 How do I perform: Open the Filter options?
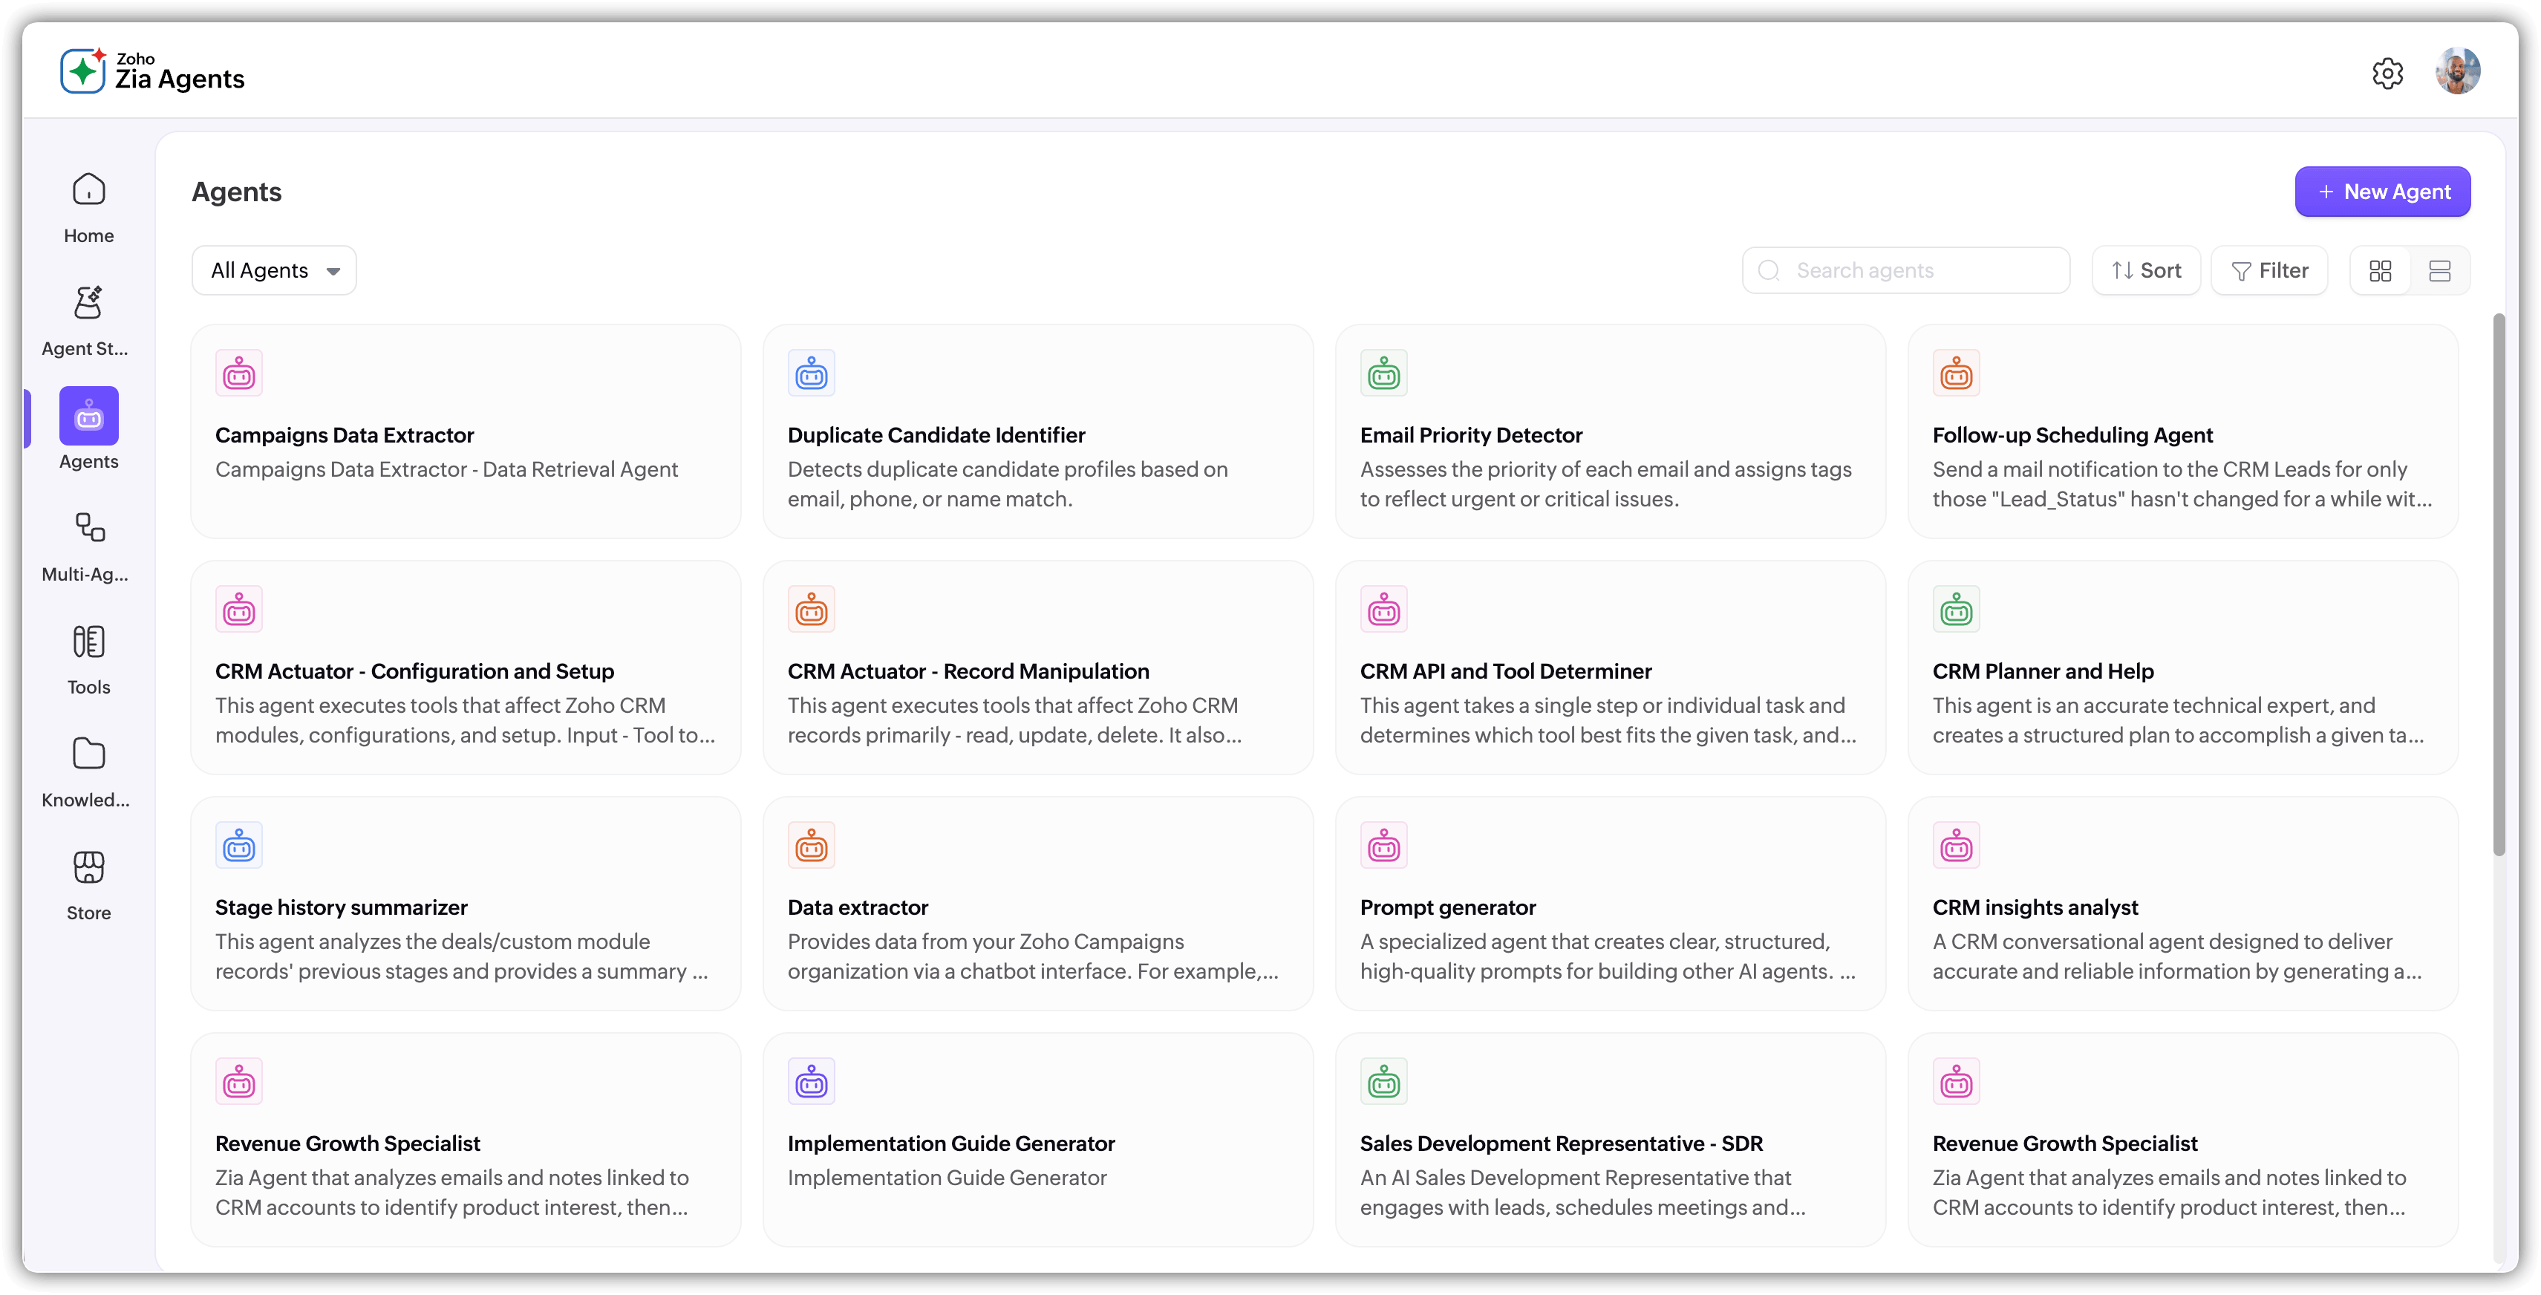click(x=2268, y=270)
